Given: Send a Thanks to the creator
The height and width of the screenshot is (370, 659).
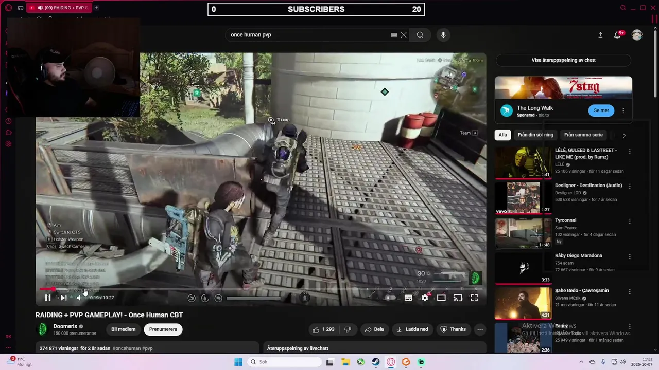Looking at the screenshot, I should coord(453,329).
